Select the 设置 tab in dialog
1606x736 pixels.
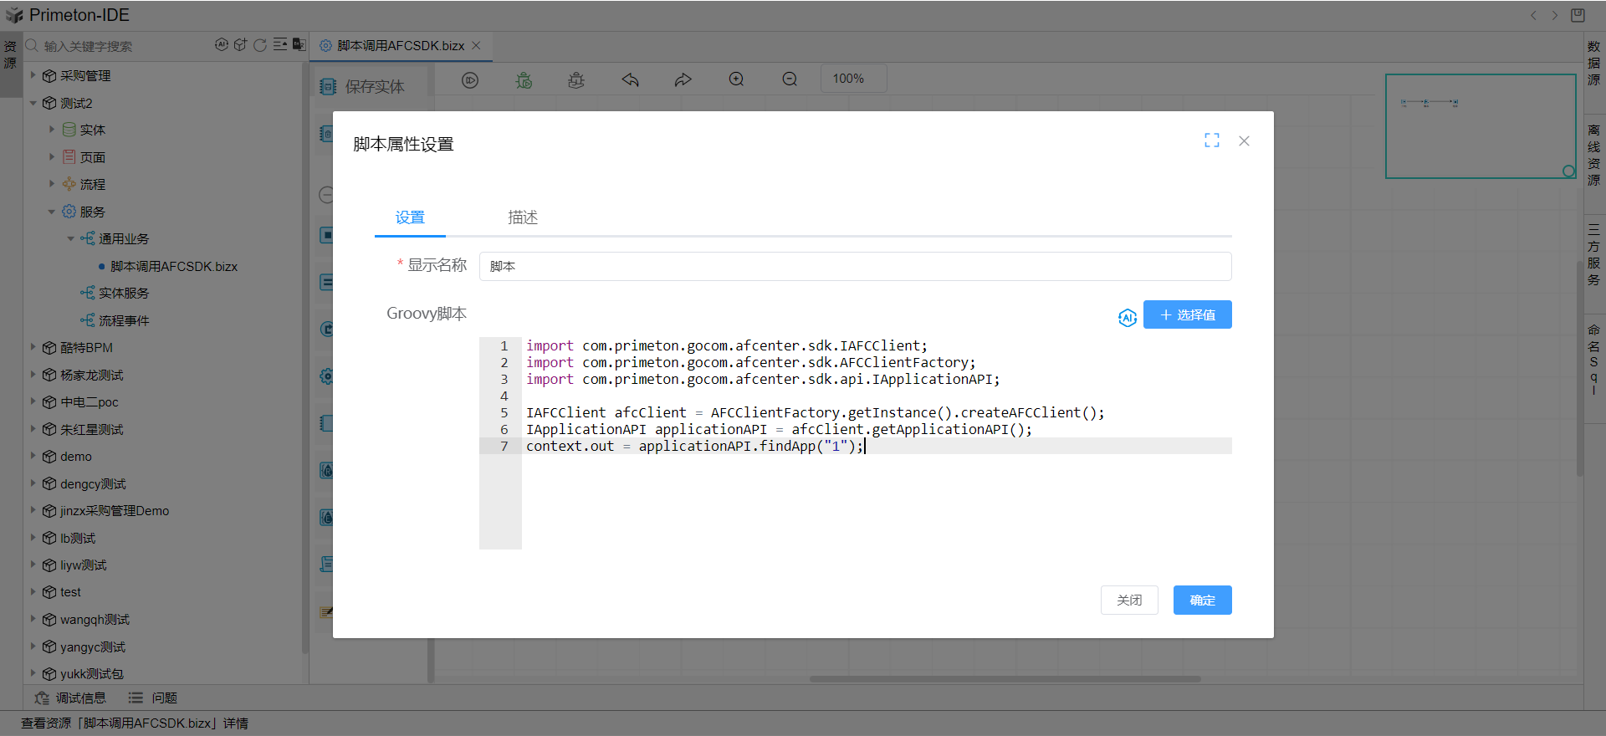(x=410, y=217)
